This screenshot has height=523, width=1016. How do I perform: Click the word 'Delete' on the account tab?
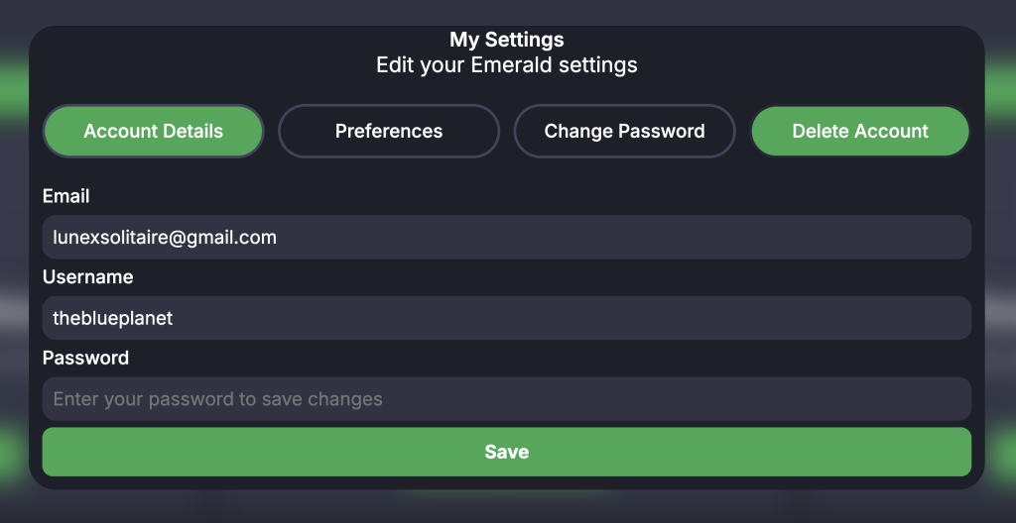(x=821, y=131)
